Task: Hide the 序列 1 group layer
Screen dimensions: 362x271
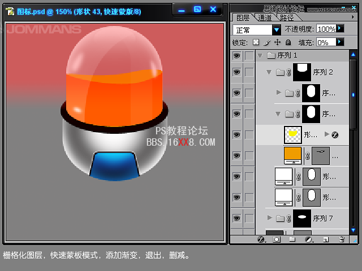Action: pyautogui.click(x=236, y=55)
